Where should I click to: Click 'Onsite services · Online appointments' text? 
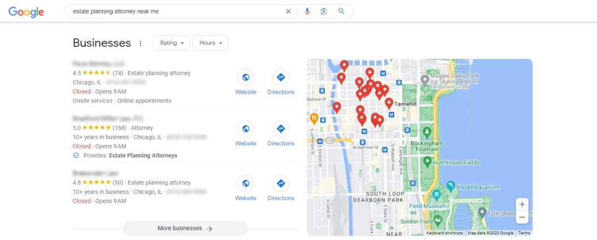click(x=122, y=101)
